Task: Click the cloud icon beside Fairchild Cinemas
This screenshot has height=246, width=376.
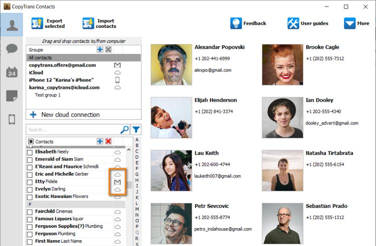Action: [x=117, y=211]
